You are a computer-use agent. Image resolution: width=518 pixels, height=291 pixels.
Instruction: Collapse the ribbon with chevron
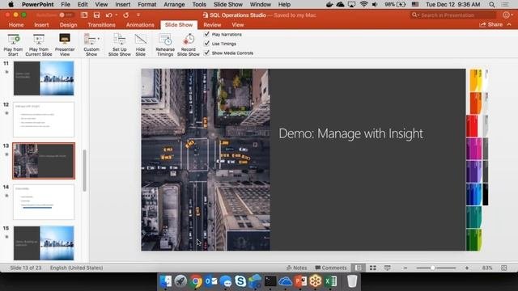click(509, 25)
